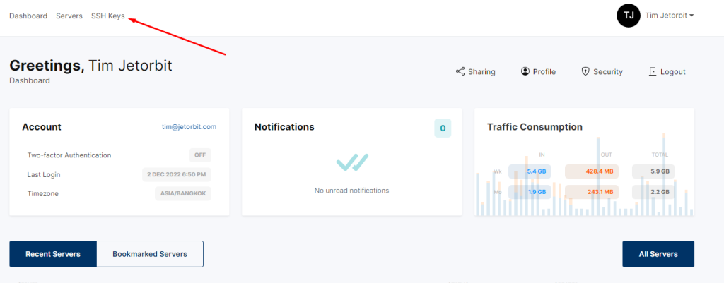This screenshot has width=724, height=283.
Task: Open the tim@jetorbit.com email link
Action: click(x=189, y=127)
